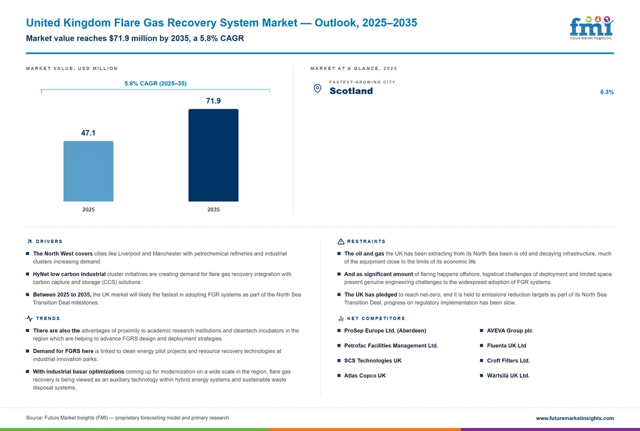This screenshot has height=431, width=640.
Task: Click SCS Technologies UK competitor
Action: pyautogui.click(x=373, y=361)
